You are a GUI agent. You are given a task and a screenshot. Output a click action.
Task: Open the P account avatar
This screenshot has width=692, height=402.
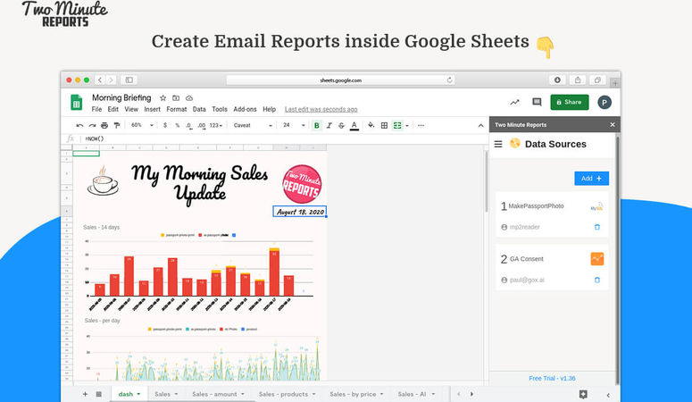click(x=604, y=103)
